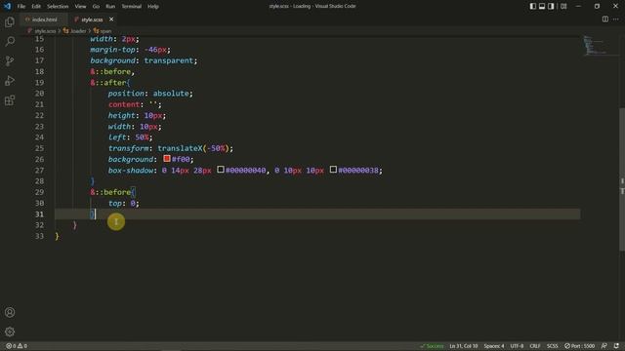Screen dimensions: 625x351
Task: Open the editor More Actions menu
Action: (616, 19)
